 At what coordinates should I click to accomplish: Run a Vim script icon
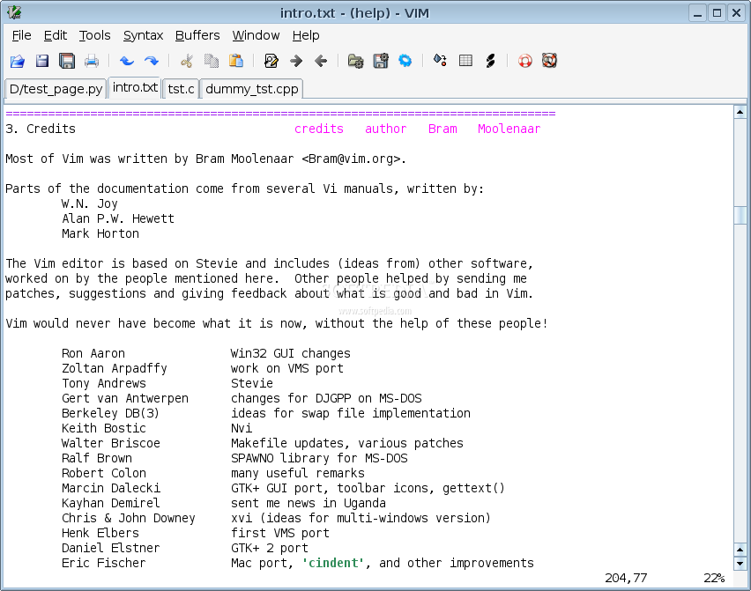405,61
